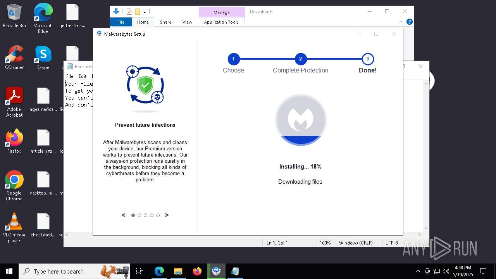Select the desktop.ini file icon
This screenshot has width=496, height=279.
[x=43, y=183]
